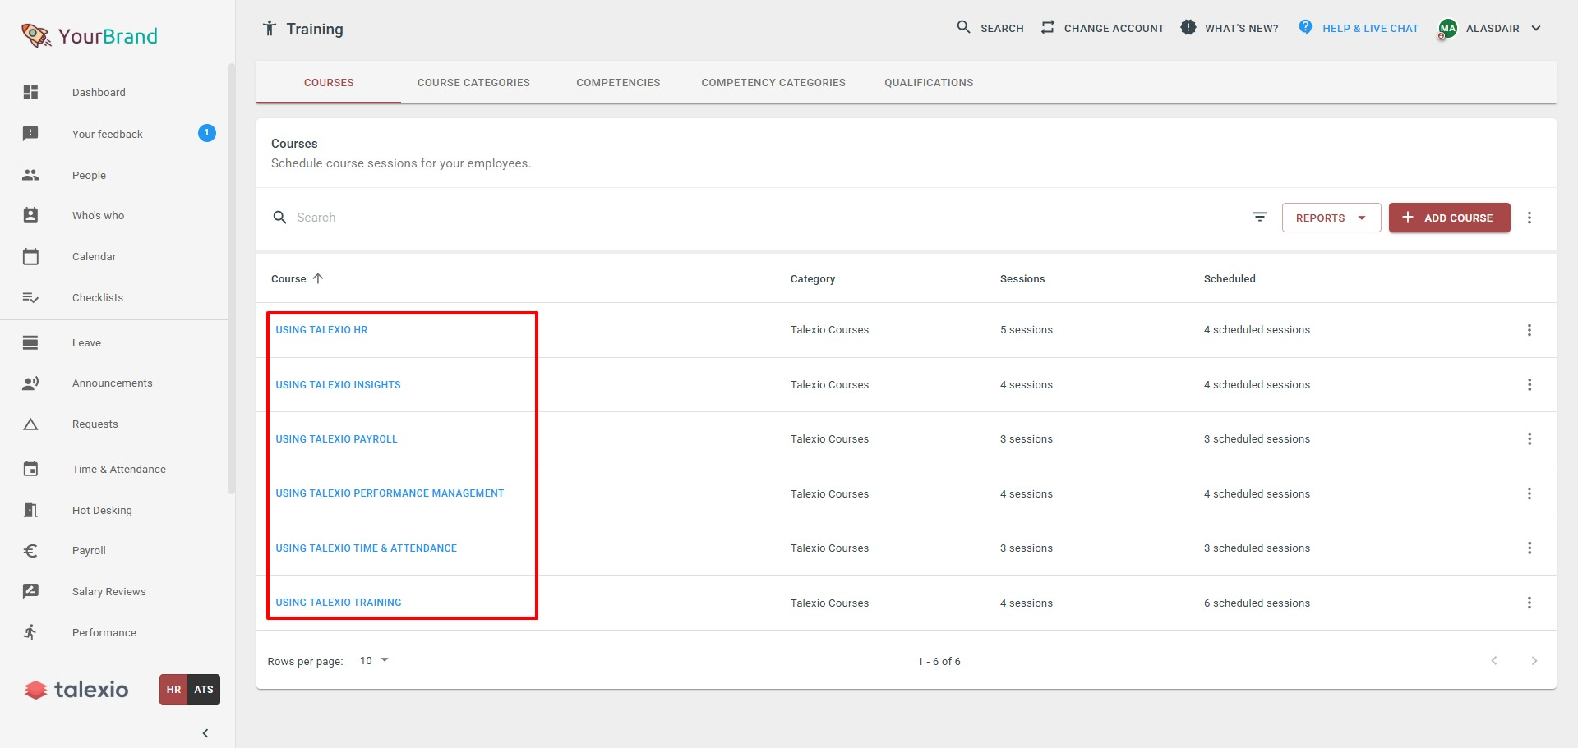Viewport: 1578px width, 748px height.
Task: Open Who's who contact card icon
Action: (30, 215)
